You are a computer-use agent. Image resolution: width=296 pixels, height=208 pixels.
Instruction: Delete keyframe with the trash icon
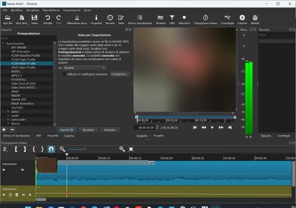coord(17,195)
